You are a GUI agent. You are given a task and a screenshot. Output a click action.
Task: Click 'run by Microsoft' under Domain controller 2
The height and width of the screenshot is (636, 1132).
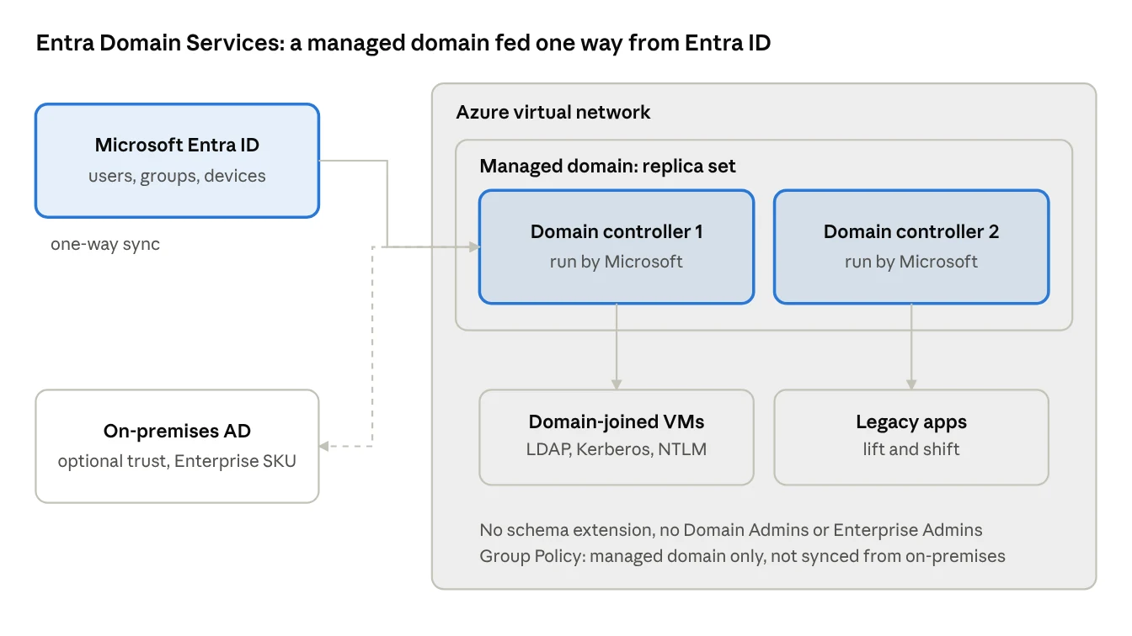point(911,262)
